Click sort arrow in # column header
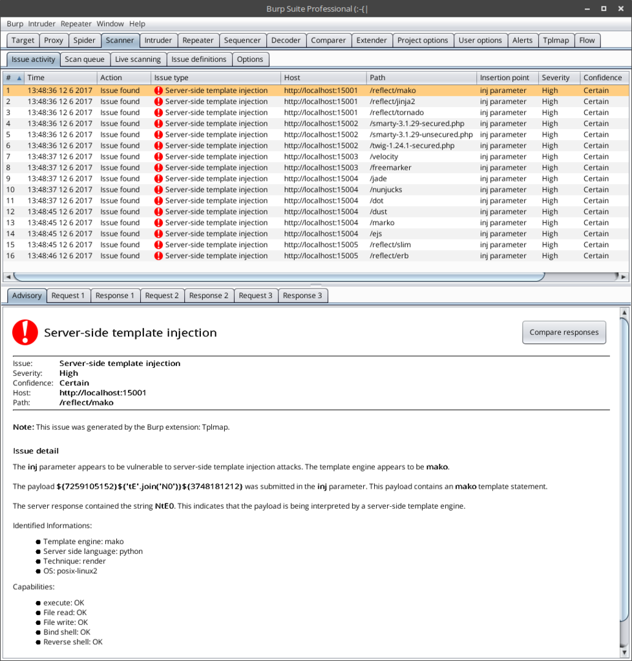 point(19,77)
